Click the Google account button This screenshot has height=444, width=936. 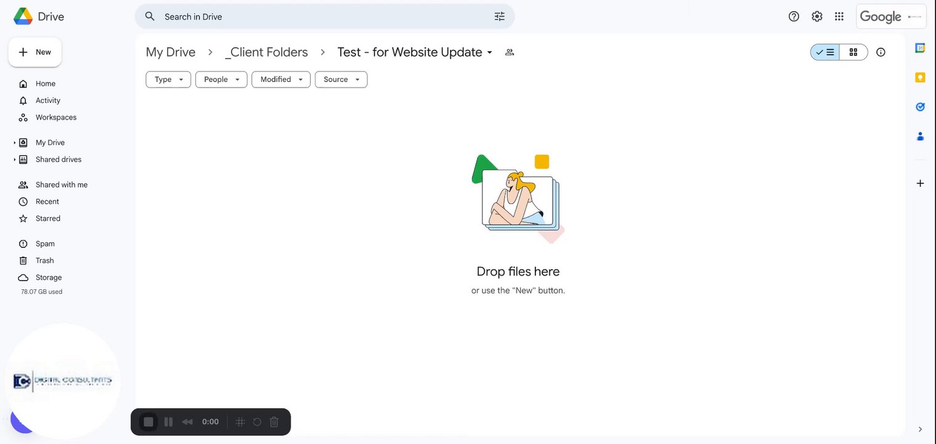point(891,17)
